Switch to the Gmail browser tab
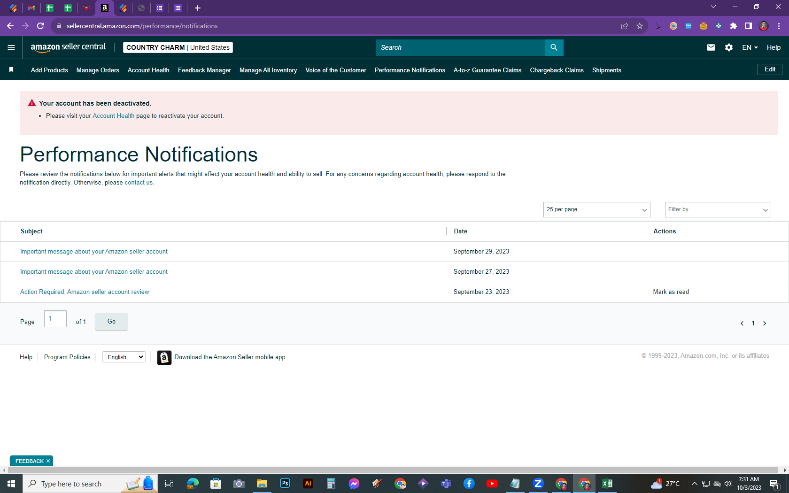The width and height of the screenshot is (789, 493). 31,8
